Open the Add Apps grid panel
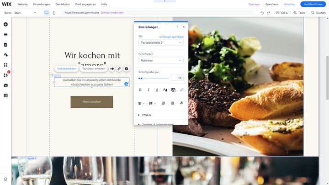The height and width of the screenshot is (185, 329). [5, 65]
